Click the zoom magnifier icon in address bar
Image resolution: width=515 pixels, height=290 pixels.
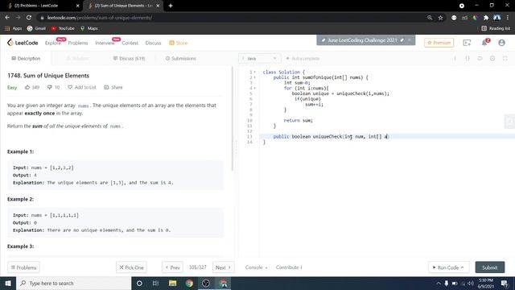tap(430, 18)
